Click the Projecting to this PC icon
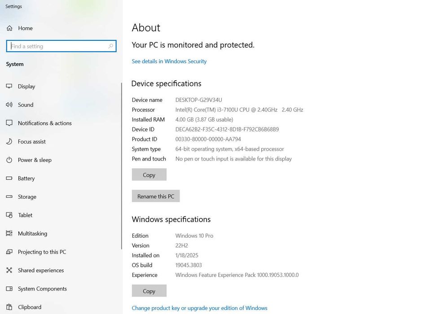 pyautogui.click(x=9, y=252)
